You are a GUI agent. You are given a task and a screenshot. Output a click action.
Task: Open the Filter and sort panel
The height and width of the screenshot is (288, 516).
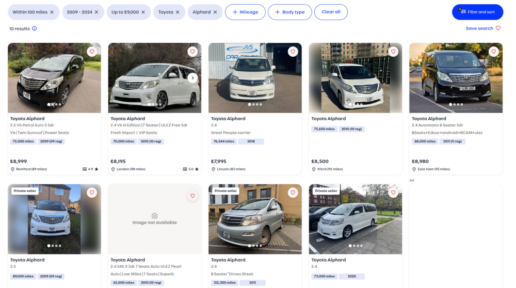tap(477, 12)
